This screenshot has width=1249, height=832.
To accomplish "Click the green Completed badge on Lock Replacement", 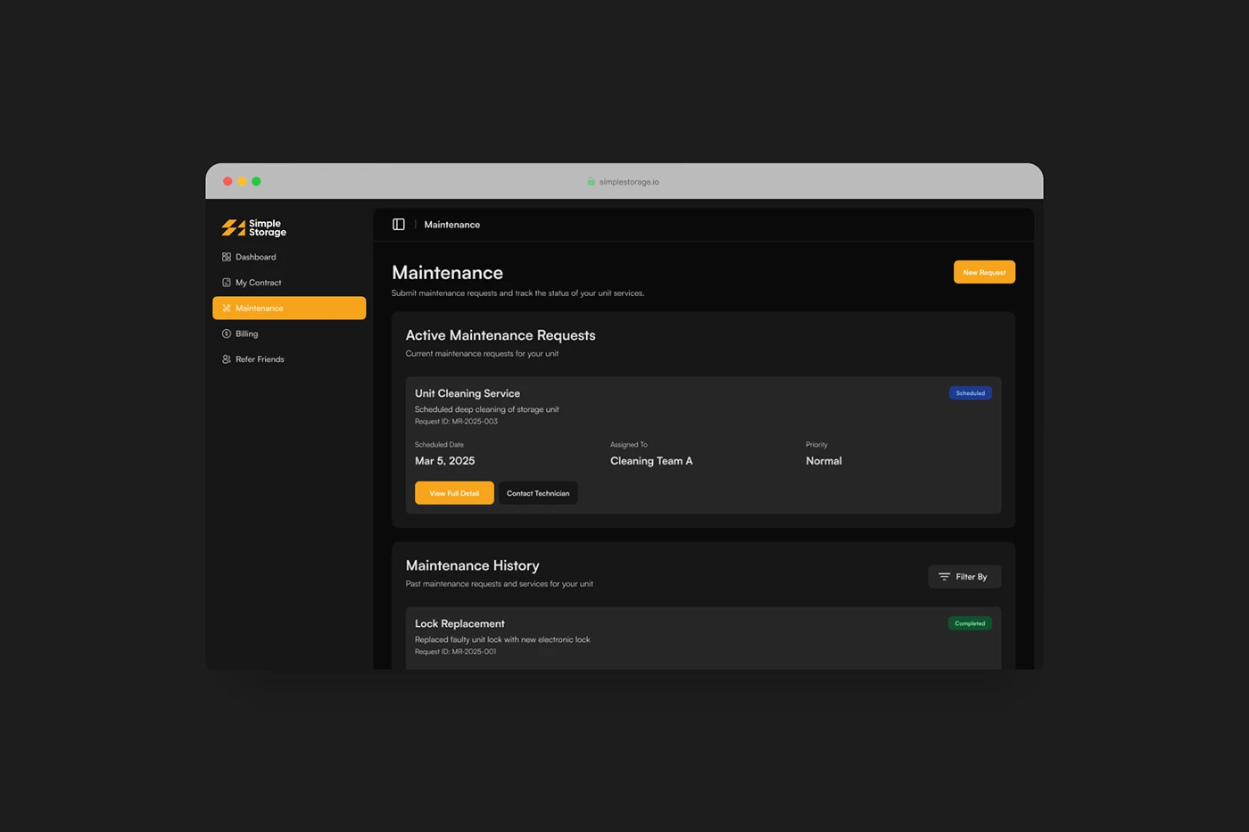I will [x=969, y=622].
